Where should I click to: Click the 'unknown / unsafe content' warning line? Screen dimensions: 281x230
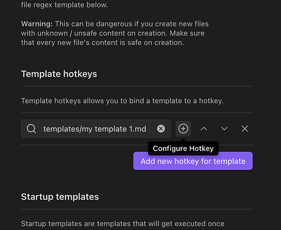113,33
